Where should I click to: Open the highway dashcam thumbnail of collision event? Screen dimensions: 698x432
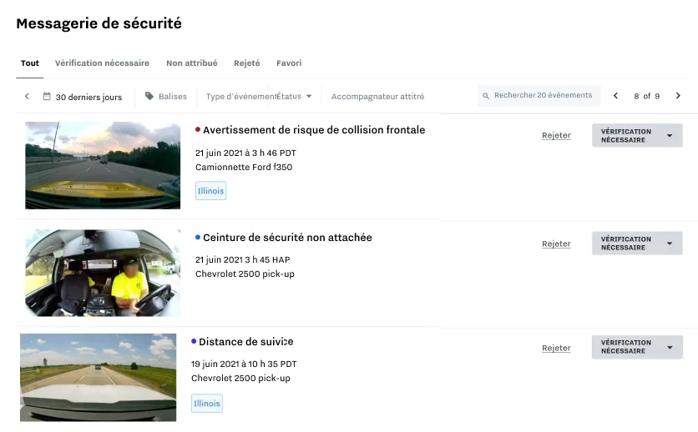(103, 165)
